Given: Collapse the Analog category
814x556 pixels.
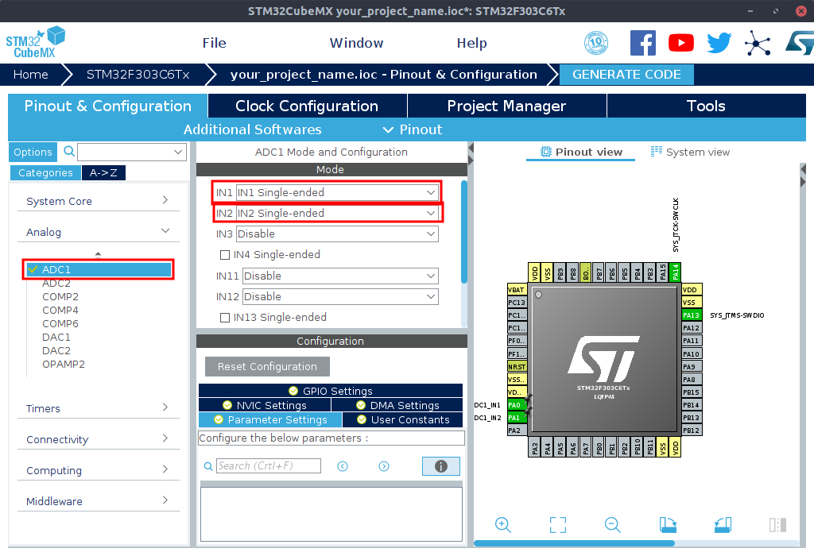Looking at the screenshot, I should [99, 232].
